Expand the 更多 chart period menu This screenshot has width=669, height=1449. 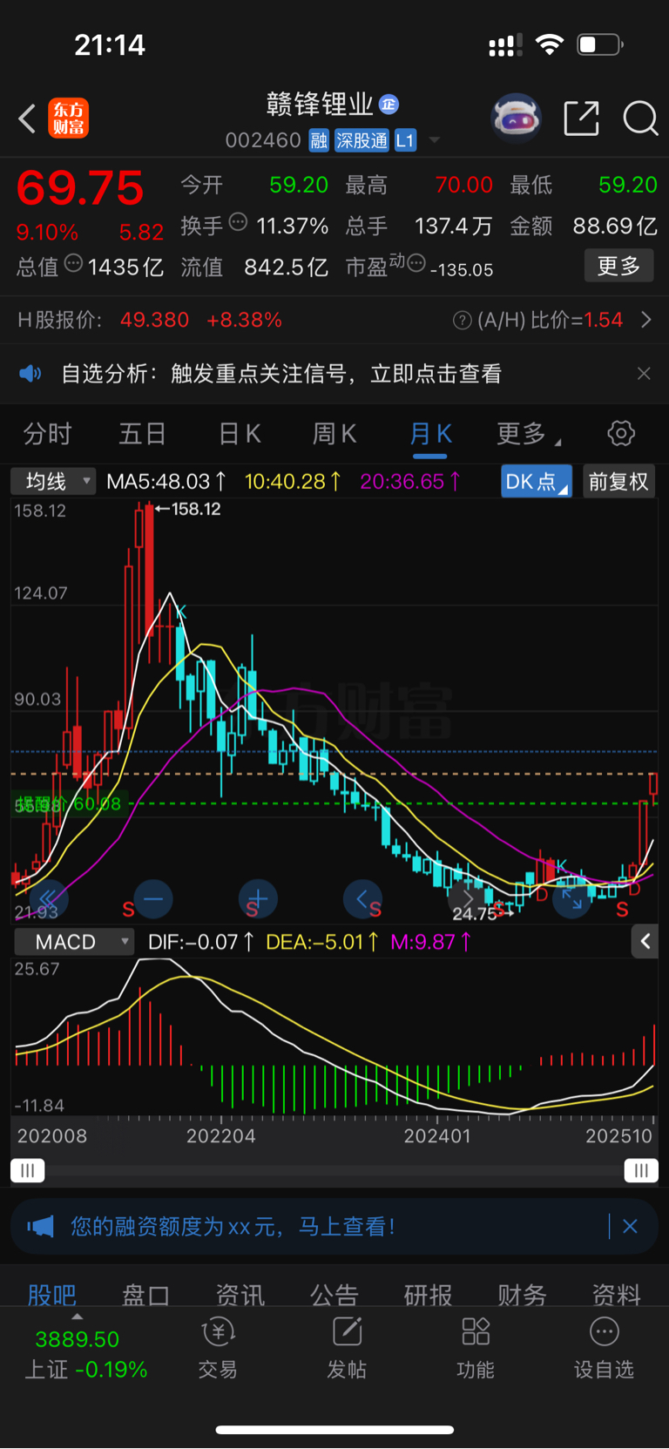[x=528, y=433]
